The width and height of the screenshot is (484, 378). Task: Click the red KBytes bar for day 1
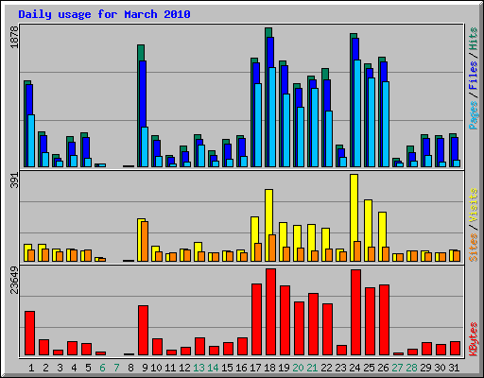pos(30,334)
